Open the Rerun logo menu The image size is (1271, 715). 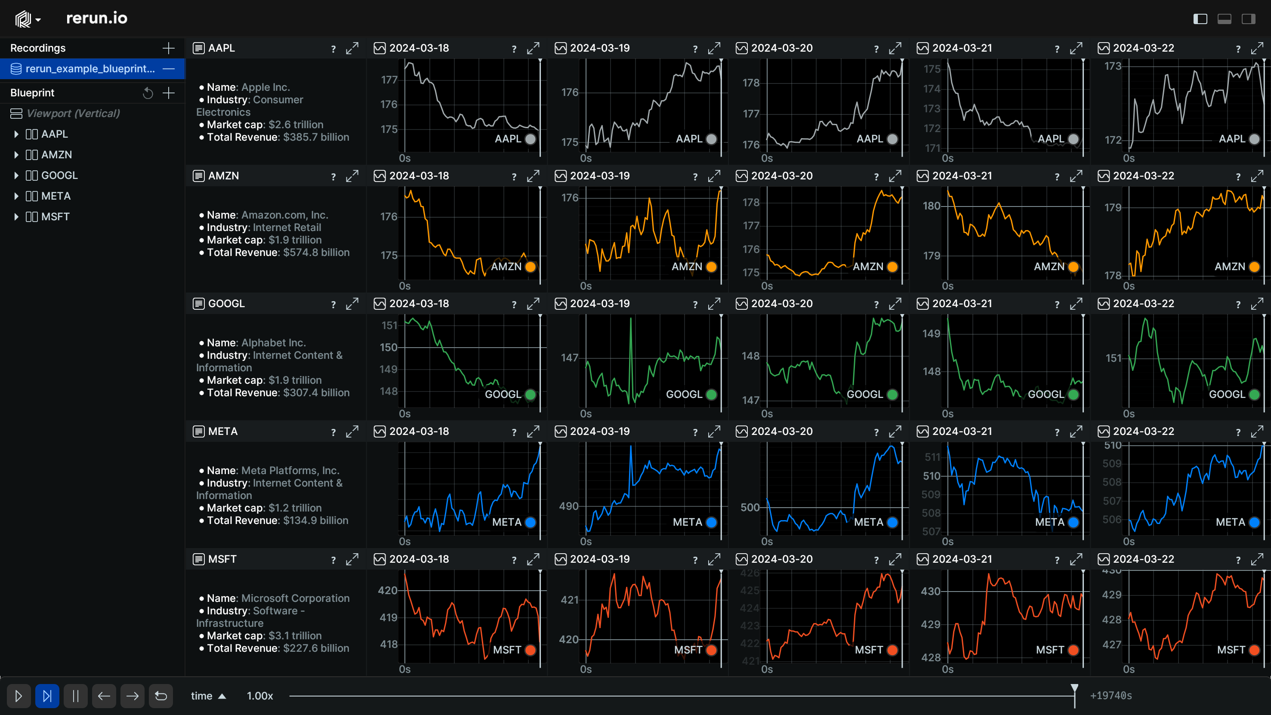[28, 19]
